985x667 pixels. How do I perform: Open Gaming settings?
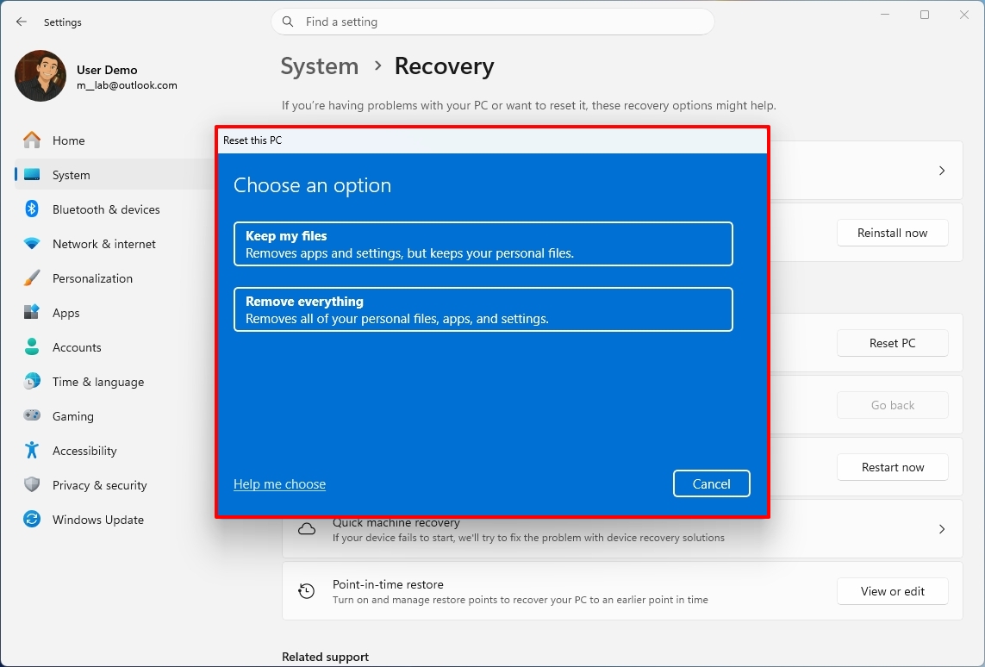click(115, 416)
